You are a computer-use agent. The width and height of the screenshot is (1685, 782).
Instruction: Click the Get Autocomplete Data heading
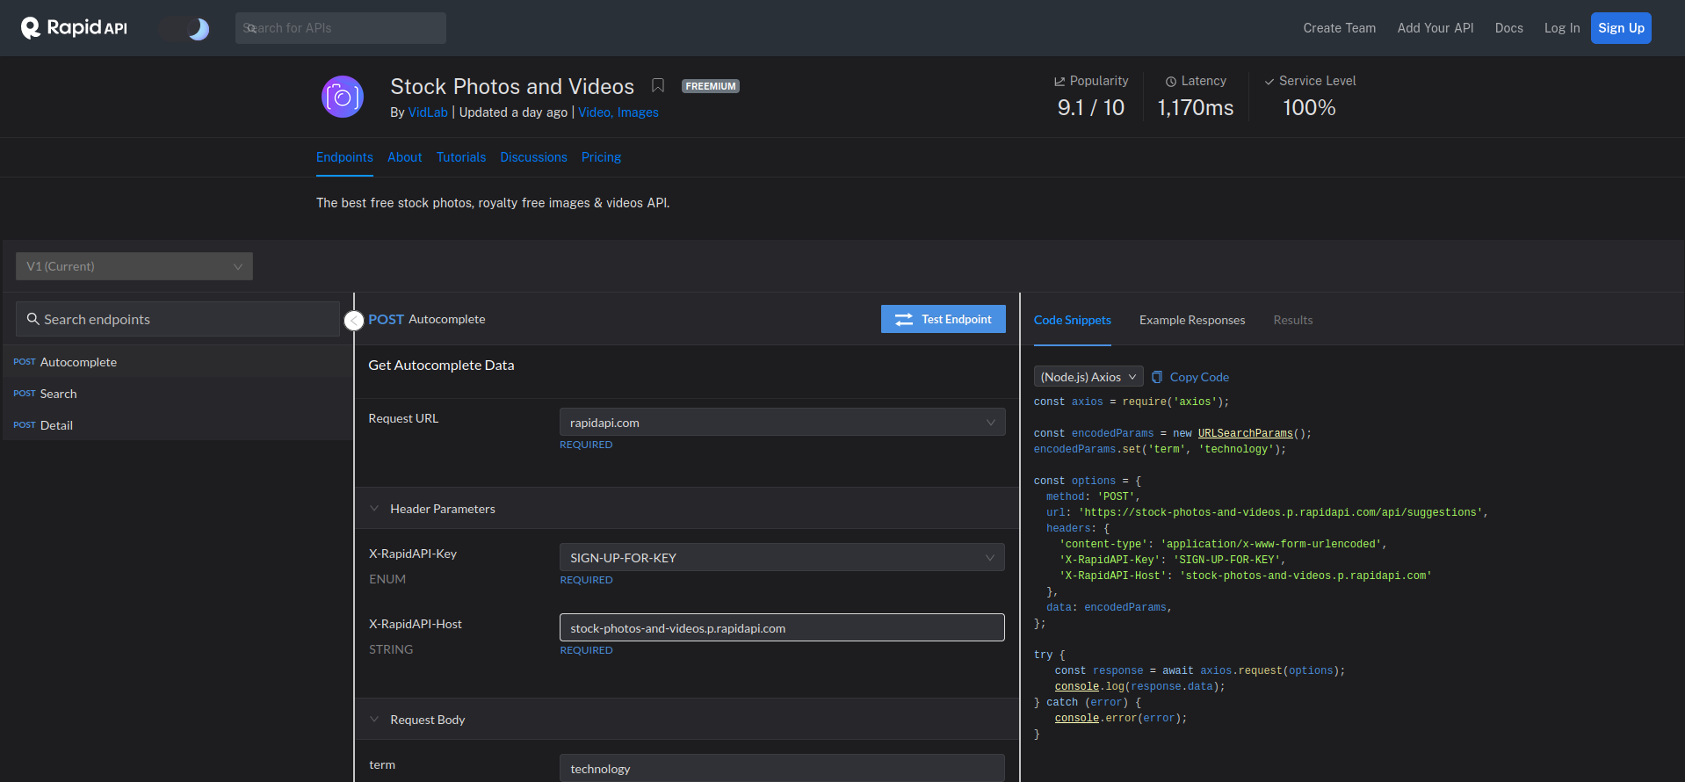pyautogui.click(x=441, y=366)
